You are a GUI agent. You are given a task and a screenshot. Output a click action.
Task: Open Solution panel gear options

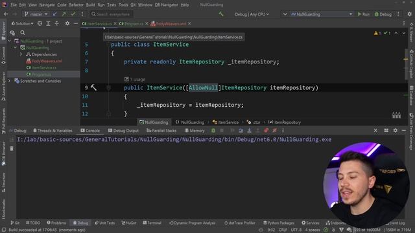tap(67, 23)
